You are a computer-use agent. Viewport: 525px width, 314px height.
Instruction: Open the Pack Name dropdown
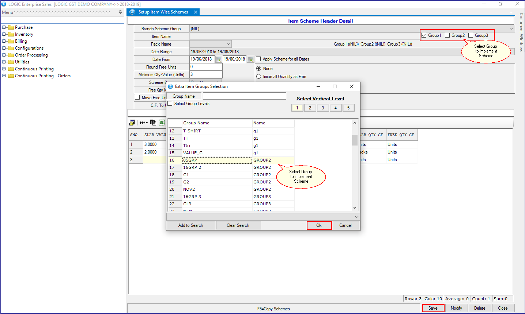[x=228, y=44]
